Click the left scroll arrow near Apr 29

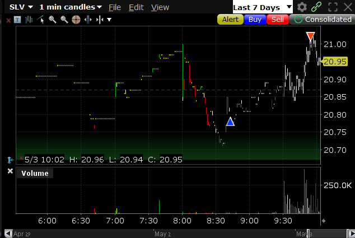point(8,234)
